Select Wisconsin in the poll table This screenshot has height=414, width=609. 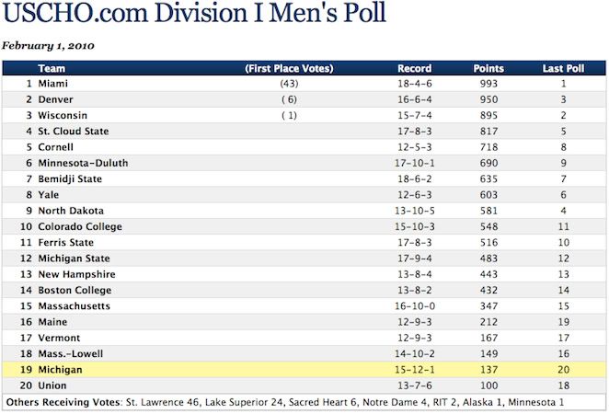[x=62, y=115]
